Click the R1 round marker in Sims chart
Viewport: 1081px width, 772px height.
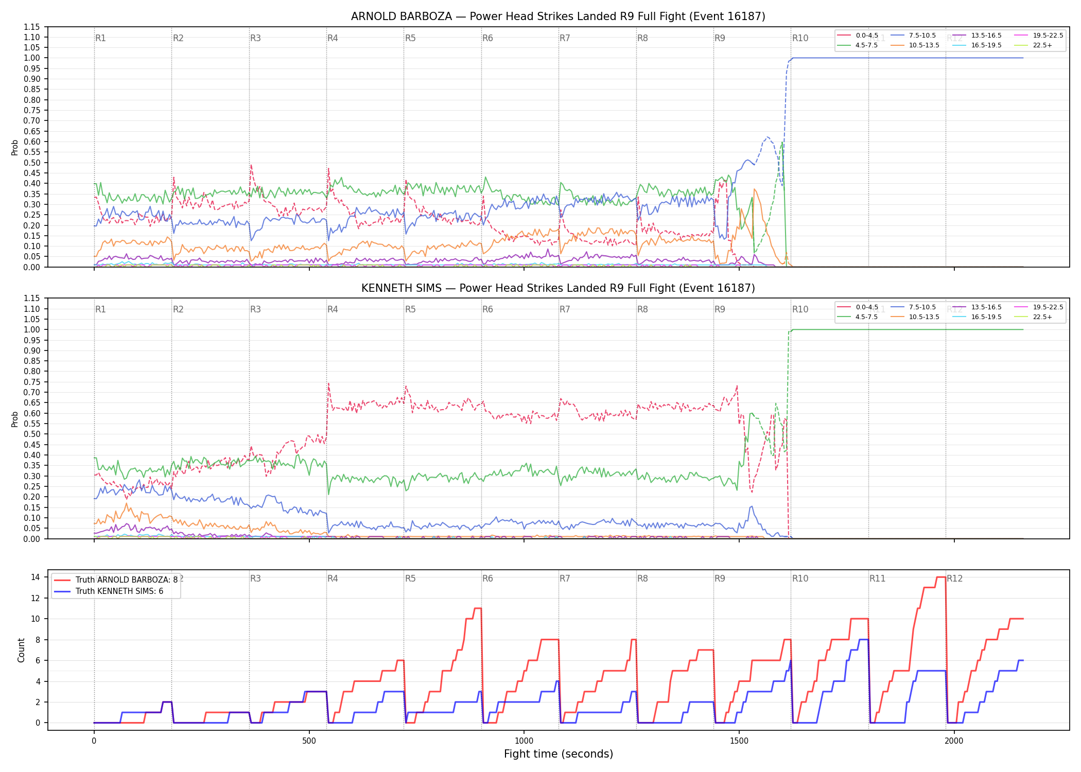(x=100, y=309)
